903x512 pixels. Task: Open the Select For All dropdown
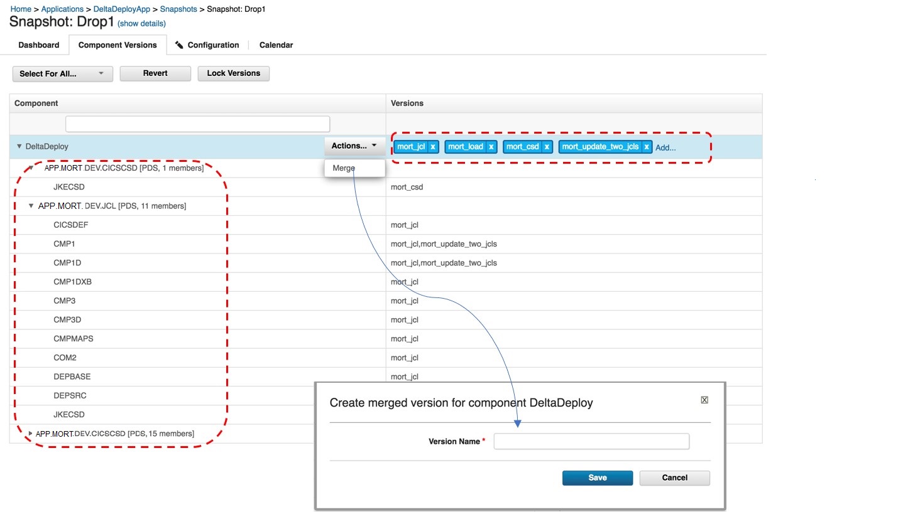62,73
